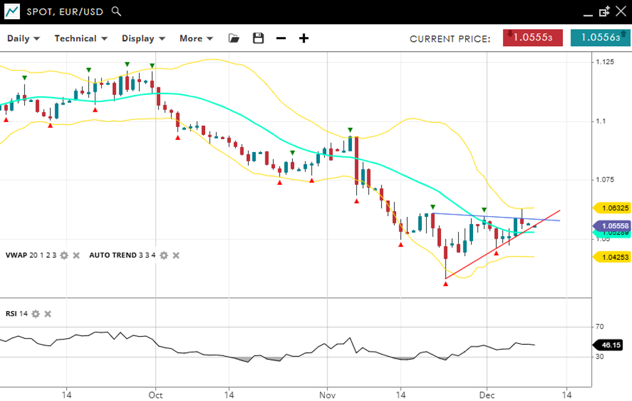The height and width of the screenshot is (401, 632).
Task: Remove the VWAP indicator
Action: click(76, 255)
